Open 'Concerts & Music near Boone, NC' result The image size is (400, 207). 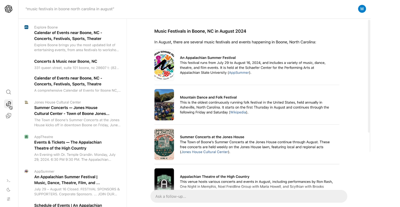tap(66, 61)
